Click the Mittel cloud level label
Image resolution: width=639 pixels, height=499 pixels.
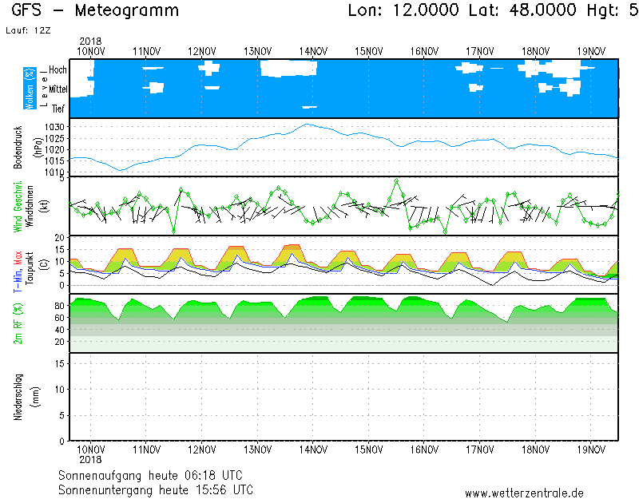coord(58,89)
